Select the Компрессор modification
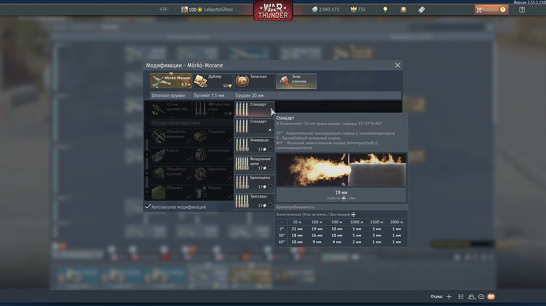The width and height of the screenshot is (546, 306). tap(213, 155)
